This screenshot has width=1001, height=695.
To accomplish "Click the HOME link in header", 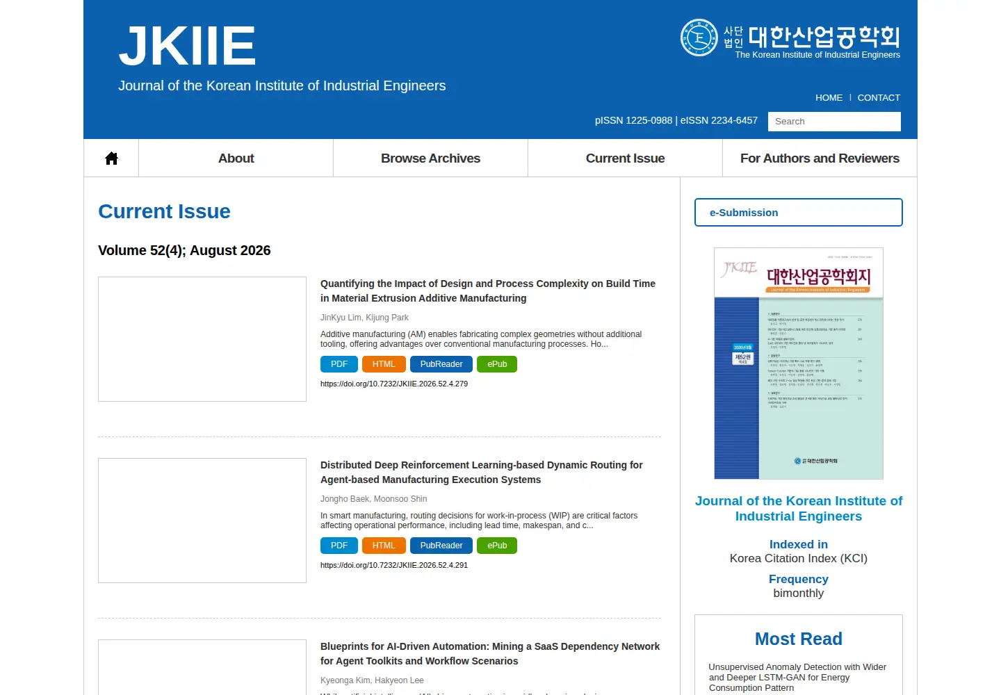I will click(x=829, y=98).
